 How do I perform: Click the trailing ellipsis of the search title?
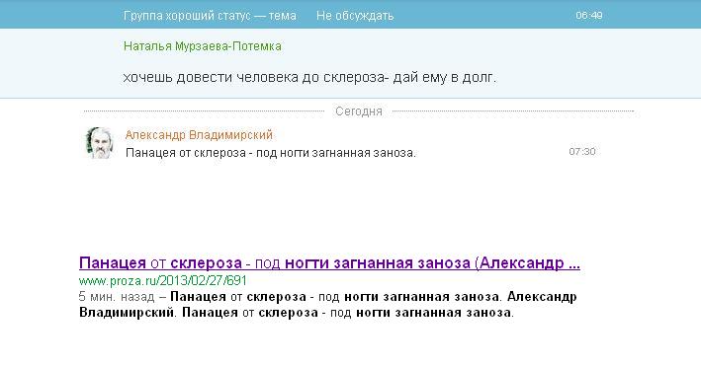[574, 263]
